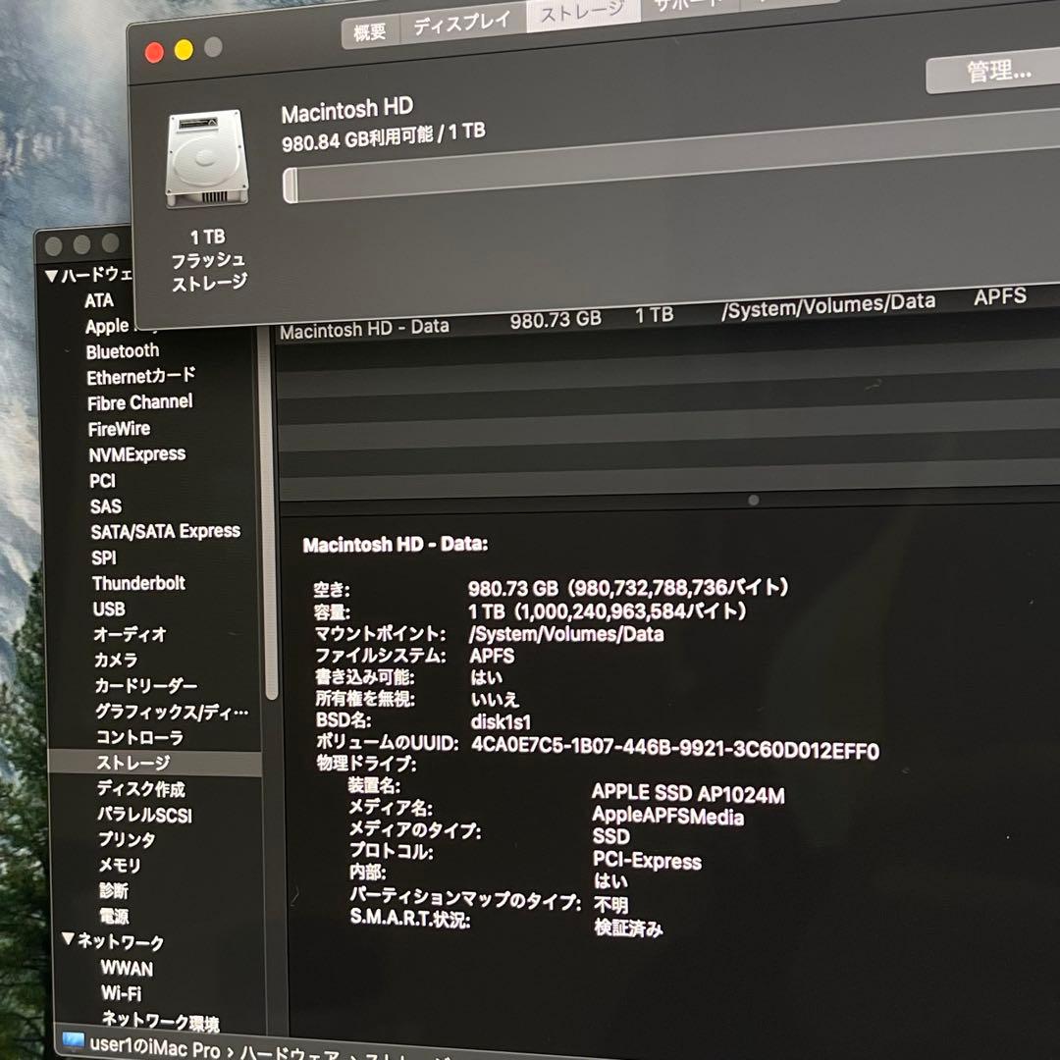Image resolution: width=1060 pixels, height=1060 pixels.
Task: Select パラレルSCSI in the sidebar
Action: coord(144,815)
